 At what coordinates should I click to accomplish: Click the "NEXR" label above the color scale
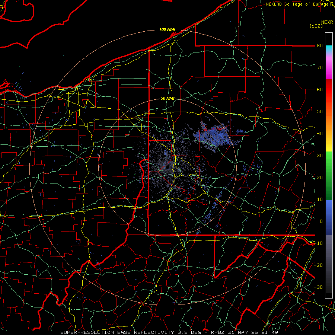click(327, 22)
